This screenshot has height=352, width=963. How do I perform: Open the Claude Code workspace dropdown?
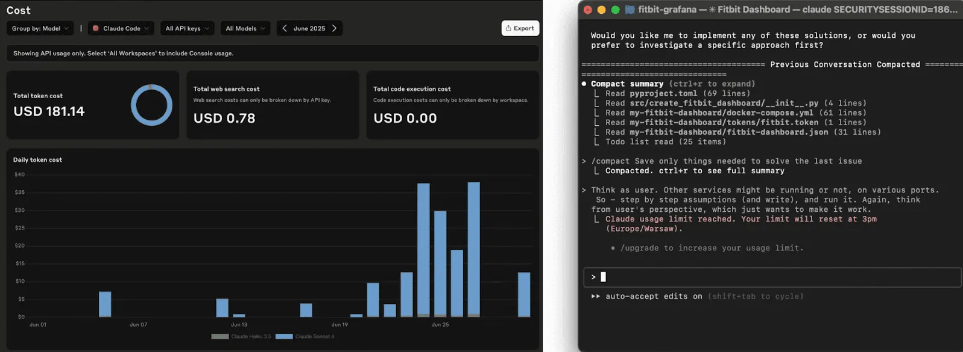coord(121,28)
